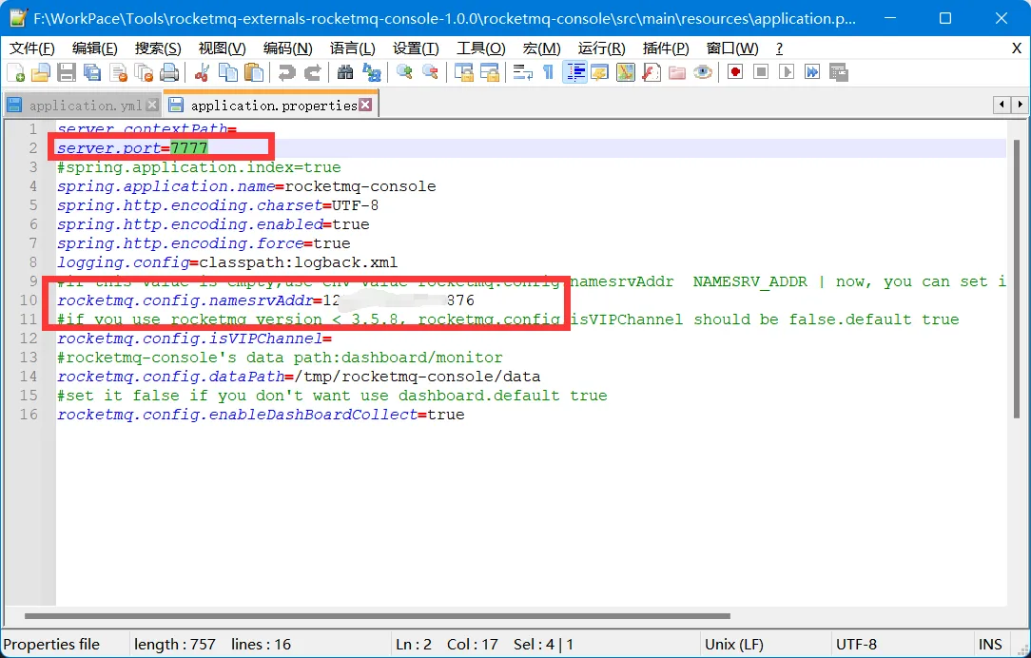1031x658 pixels.
Task: Open the 宏(M) menu
Action: tap(542, 48)
